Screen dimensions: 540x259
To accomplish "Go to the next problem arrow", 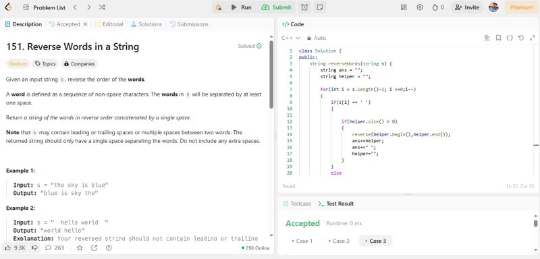I will (x=89, y=7).
